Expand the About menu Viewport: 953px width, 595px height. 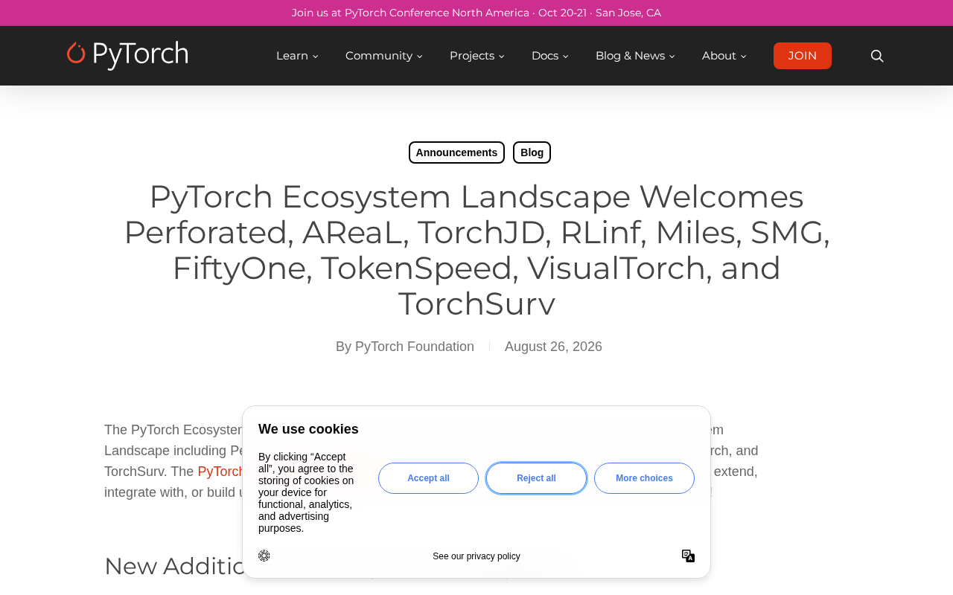[x=724, y=56]
